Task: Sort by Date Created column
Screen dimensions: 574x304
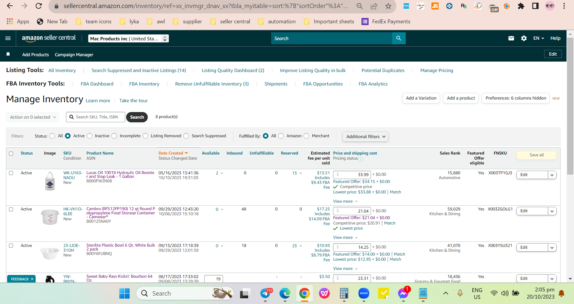Action: (x=173, y=153)
